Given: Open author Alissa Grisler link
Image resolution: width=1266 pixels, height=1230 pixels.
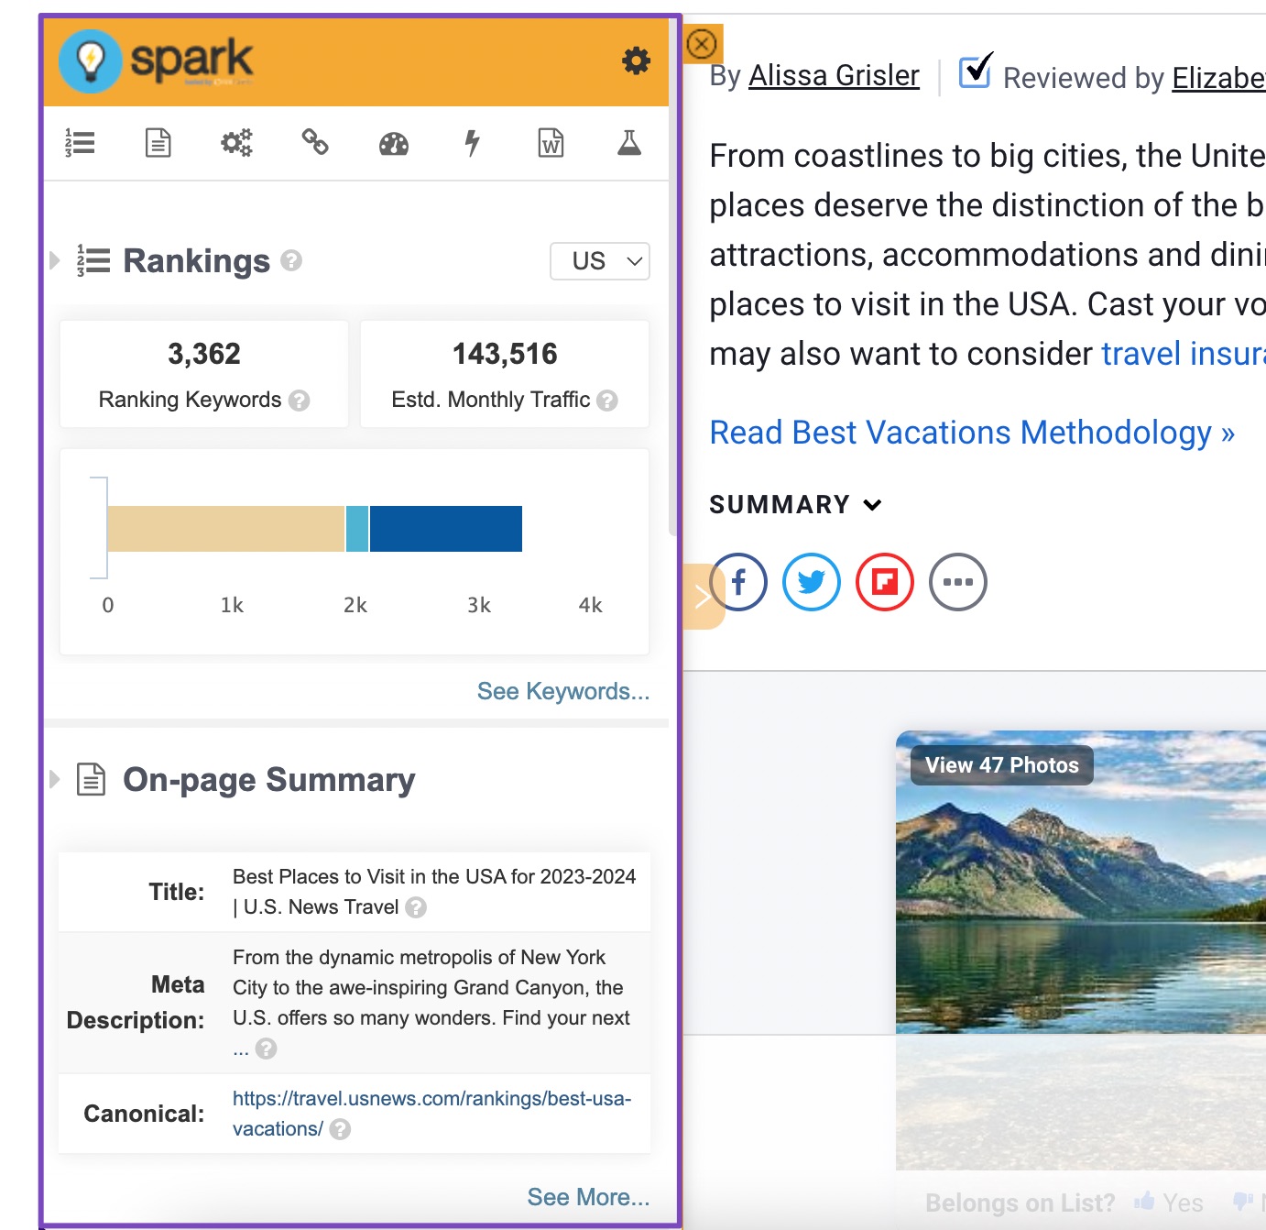Looking at the screenshot, I should (834, 75).
